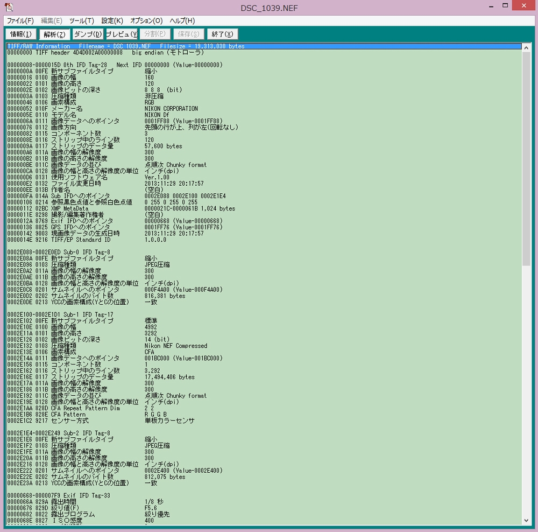Open the ヘルプ(H) menu

[182, 20]
